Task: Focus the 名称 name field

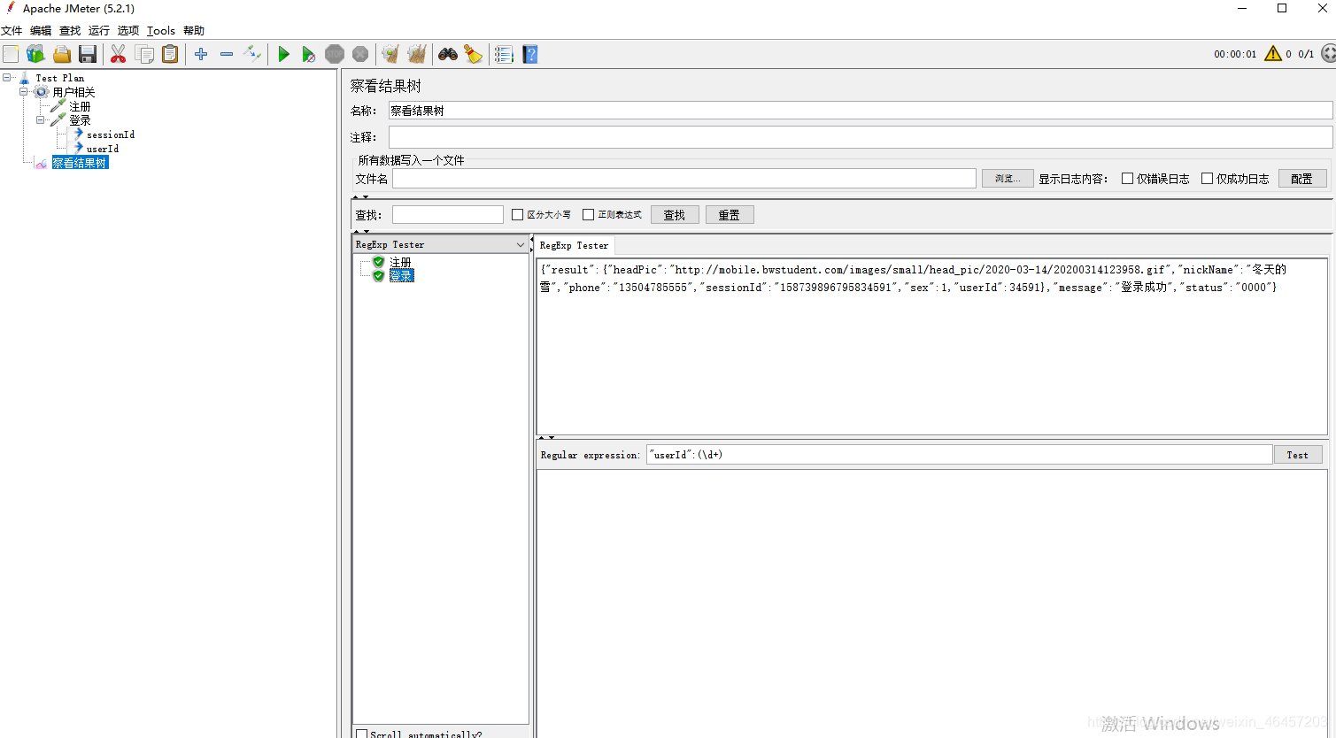Action: (x=860, y=111)
